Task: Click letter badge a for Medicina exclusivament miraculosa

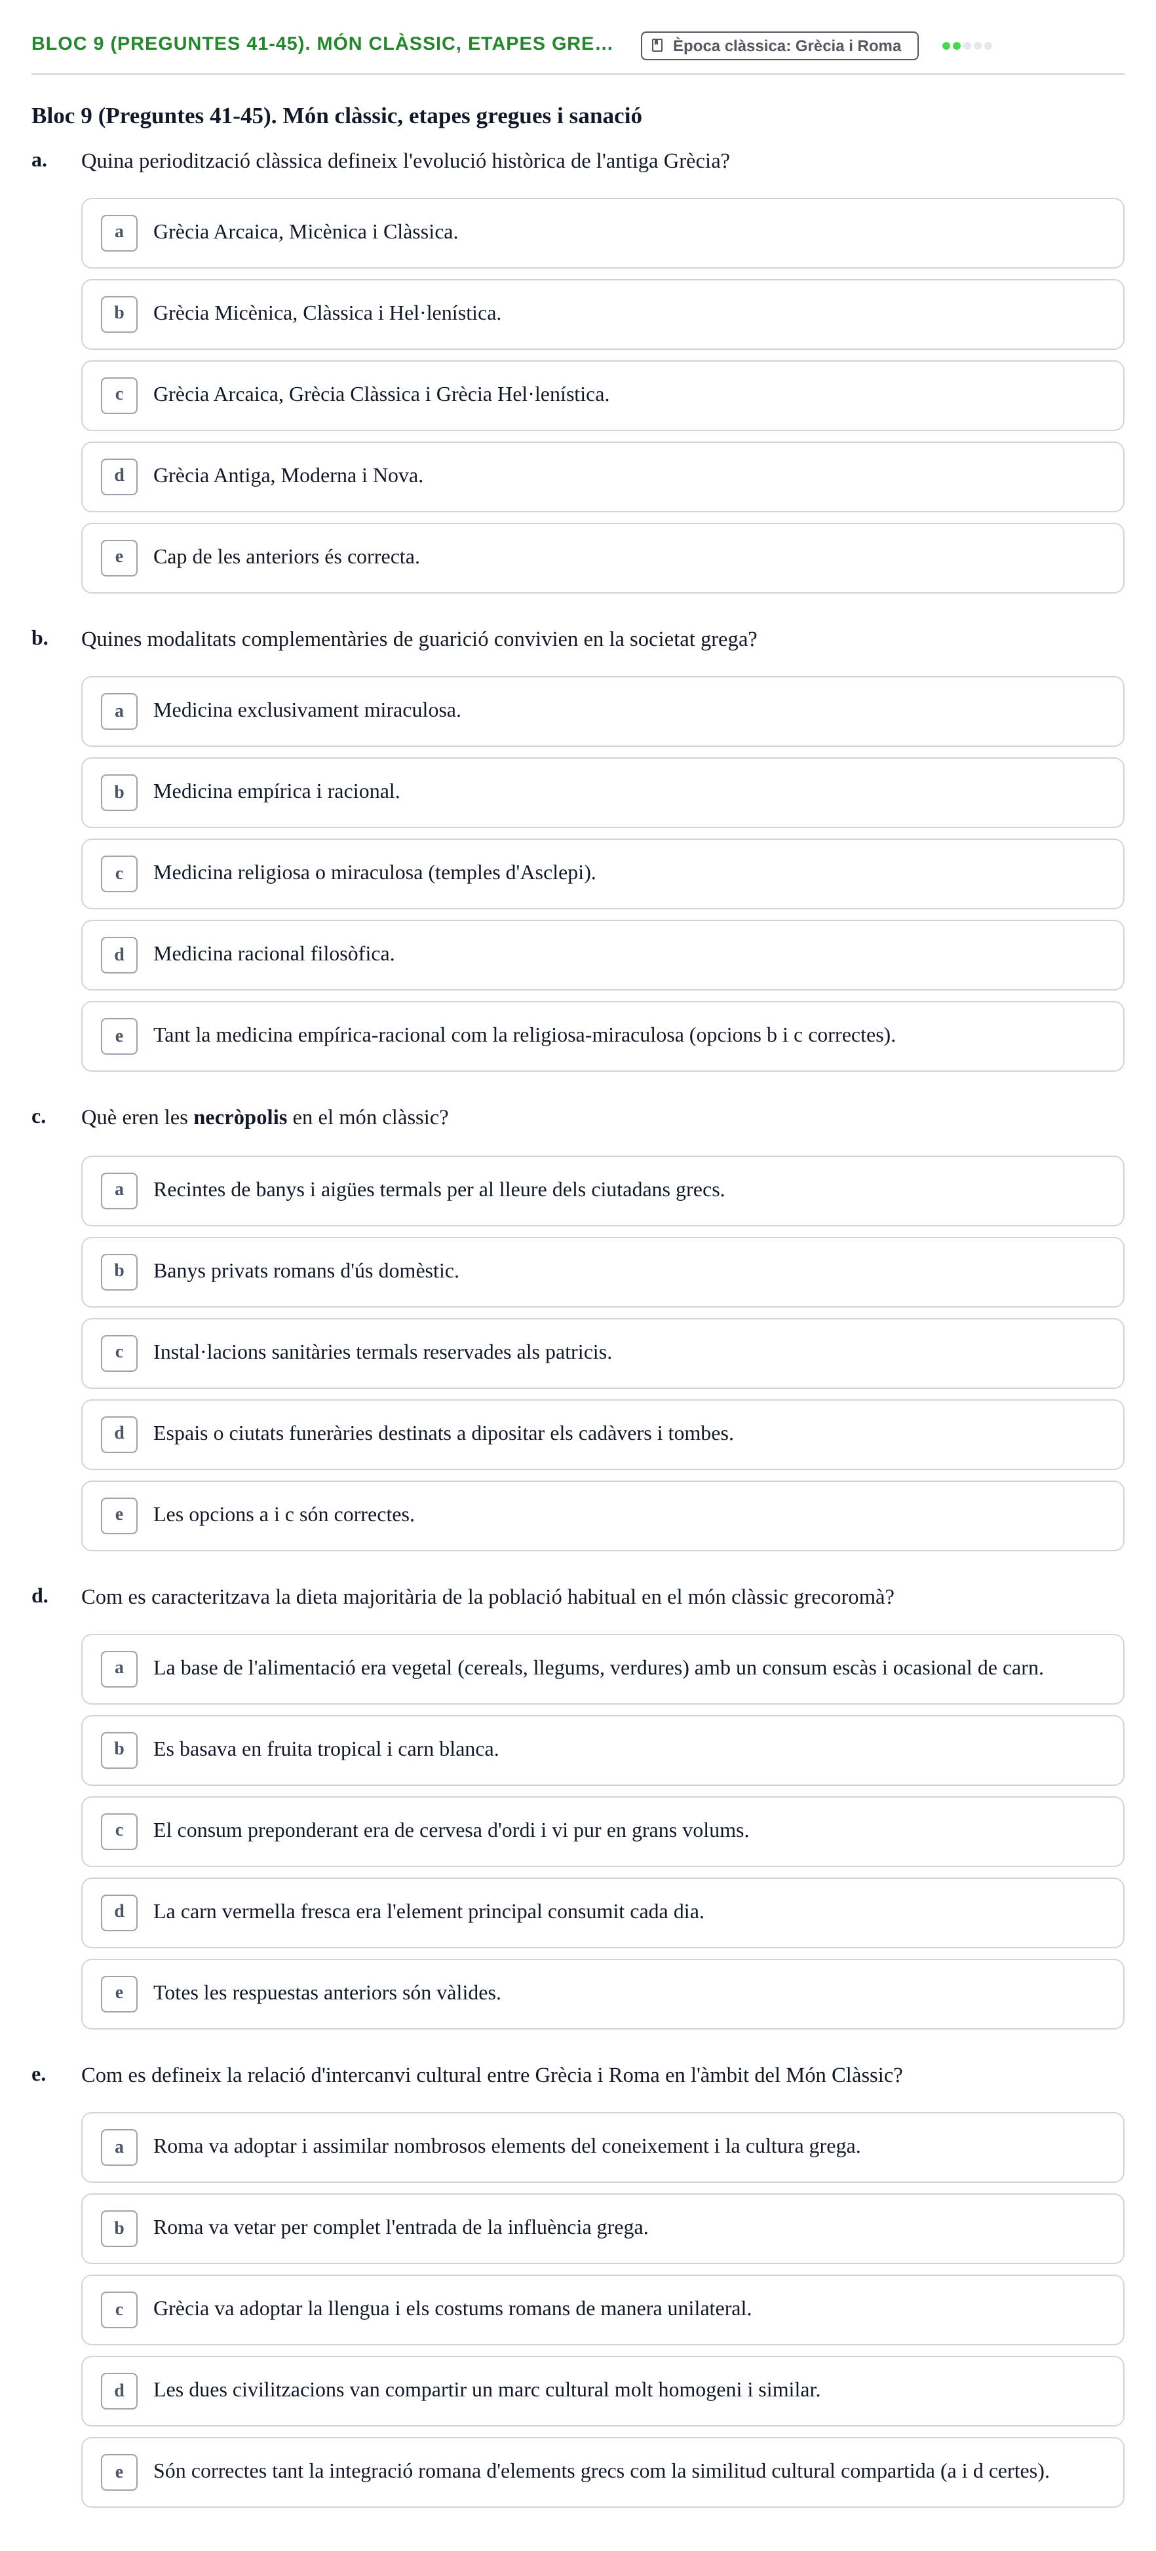Action: pyautogui.click(x=119, y=711)
